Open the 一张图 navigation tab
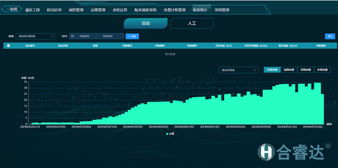 point(12,9)
